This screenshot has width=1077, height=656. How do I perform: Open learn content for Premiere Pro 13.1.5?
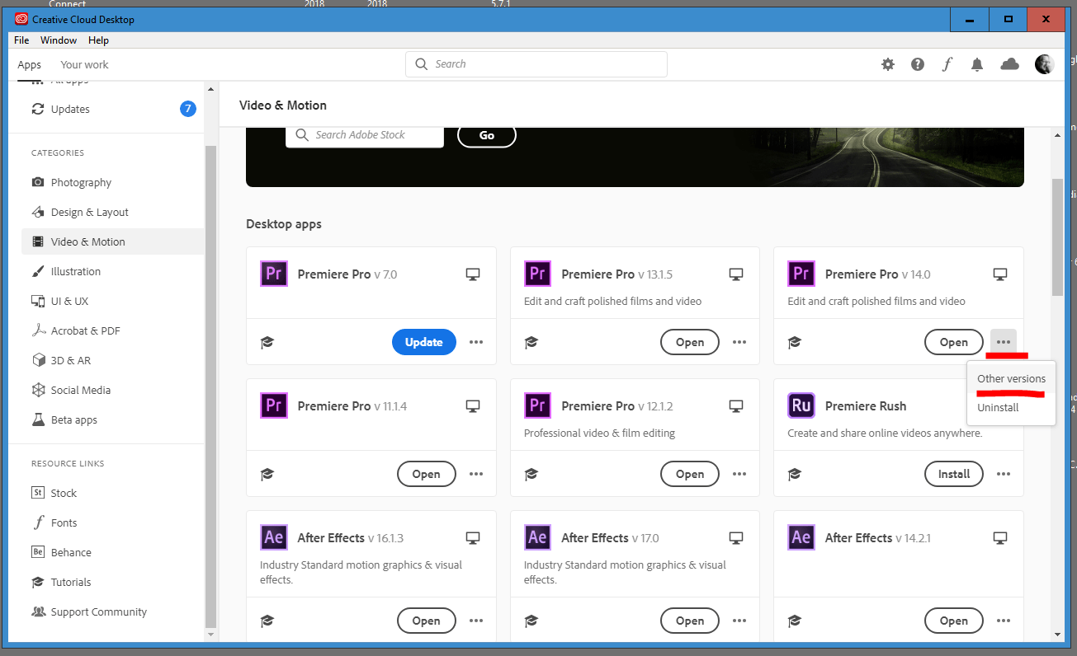(x=531, y=341)
